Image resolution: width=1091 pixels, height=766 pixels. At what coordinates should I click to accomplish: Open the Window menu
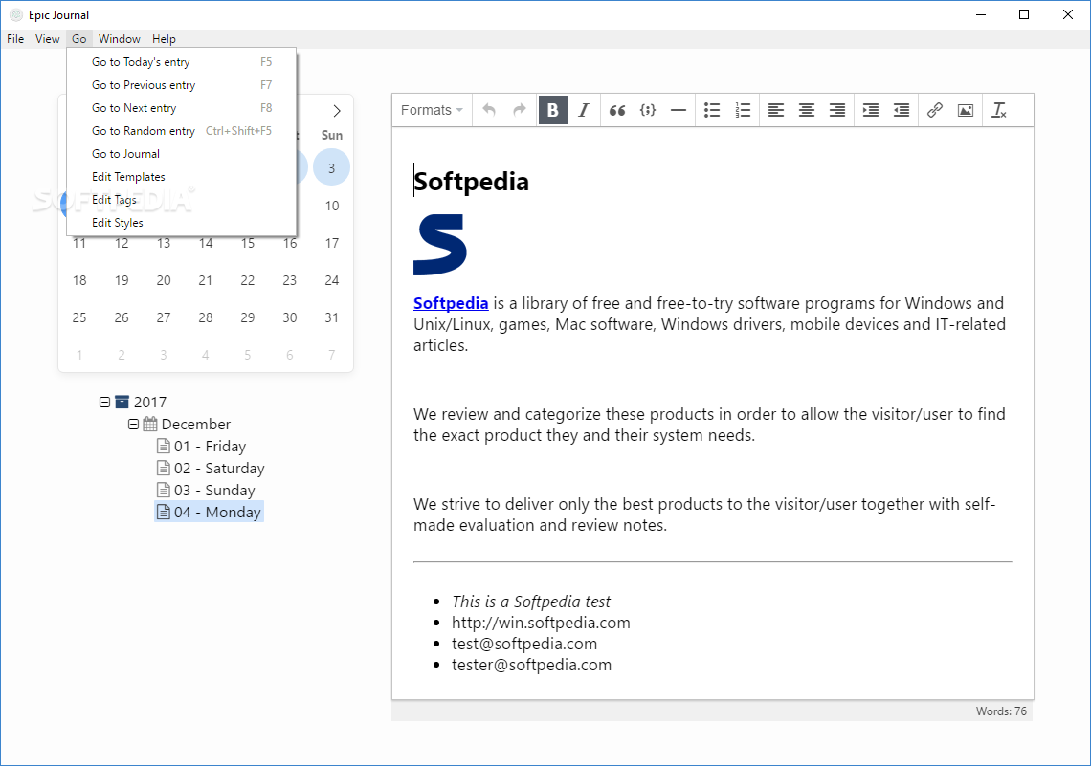click(x=119, y=39)
